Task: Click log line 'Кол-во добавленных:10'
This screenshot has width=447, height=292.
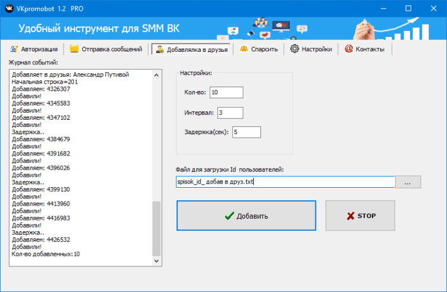Action: 46,254
